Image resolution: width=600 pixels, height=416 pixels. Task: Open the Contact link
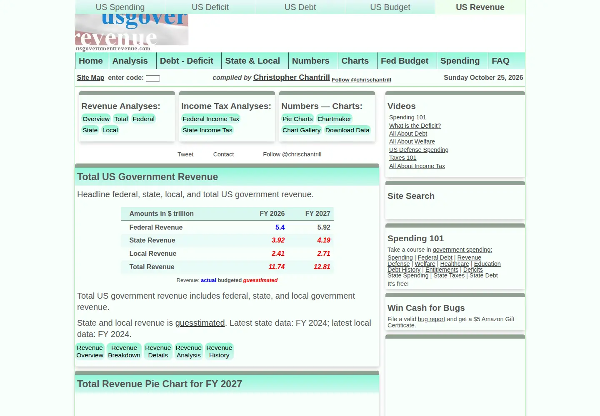223,154
